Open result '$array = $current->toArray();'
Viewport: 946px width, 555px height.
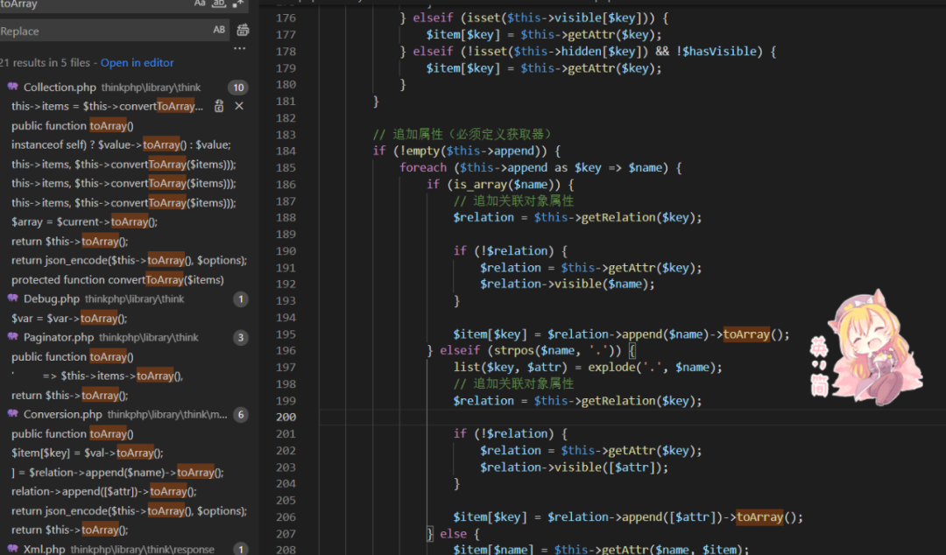coord(84,222)
